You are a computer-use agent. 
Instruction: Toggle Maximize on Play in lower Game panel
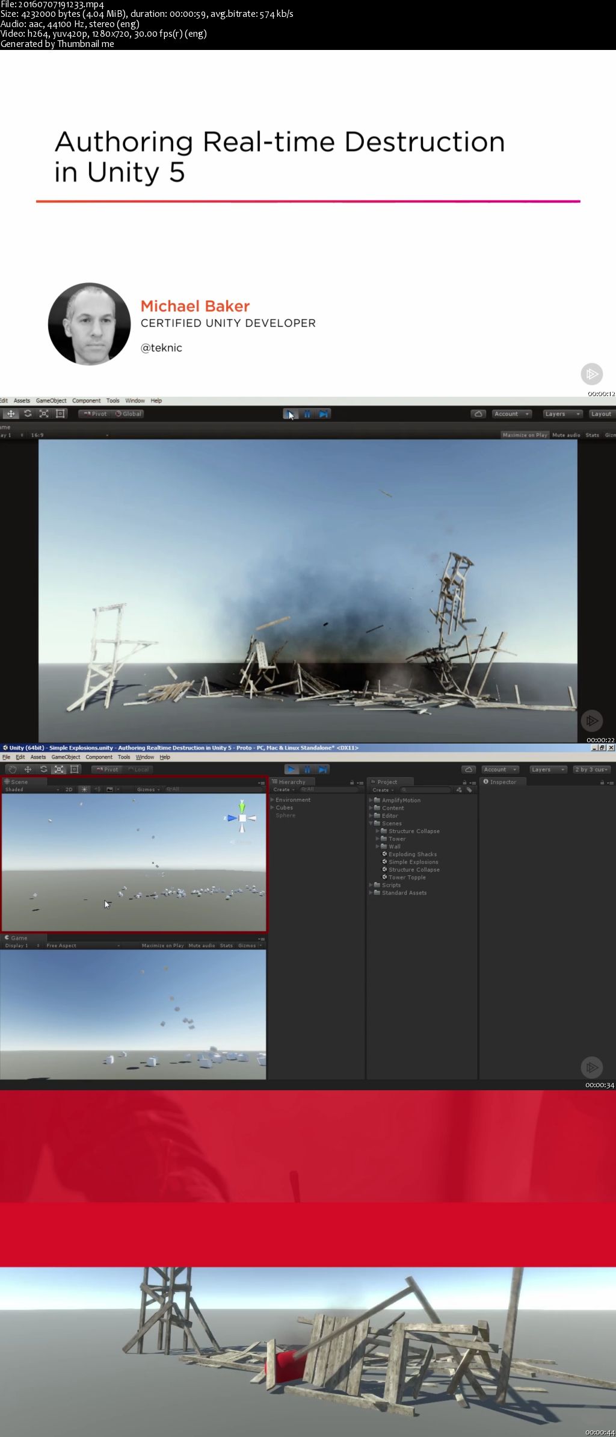pos(162,945)
